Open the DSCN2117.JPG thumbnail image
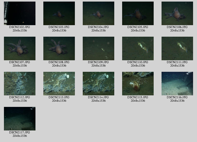 point(20,119)
